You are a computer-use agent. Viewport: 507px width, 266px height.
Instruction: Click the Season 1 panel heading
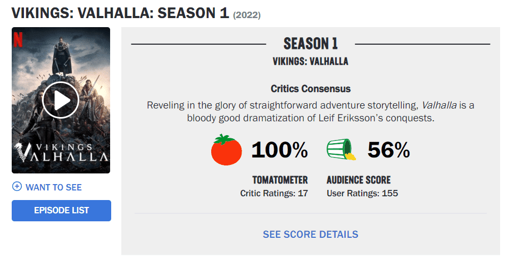(x=310, y=44)
